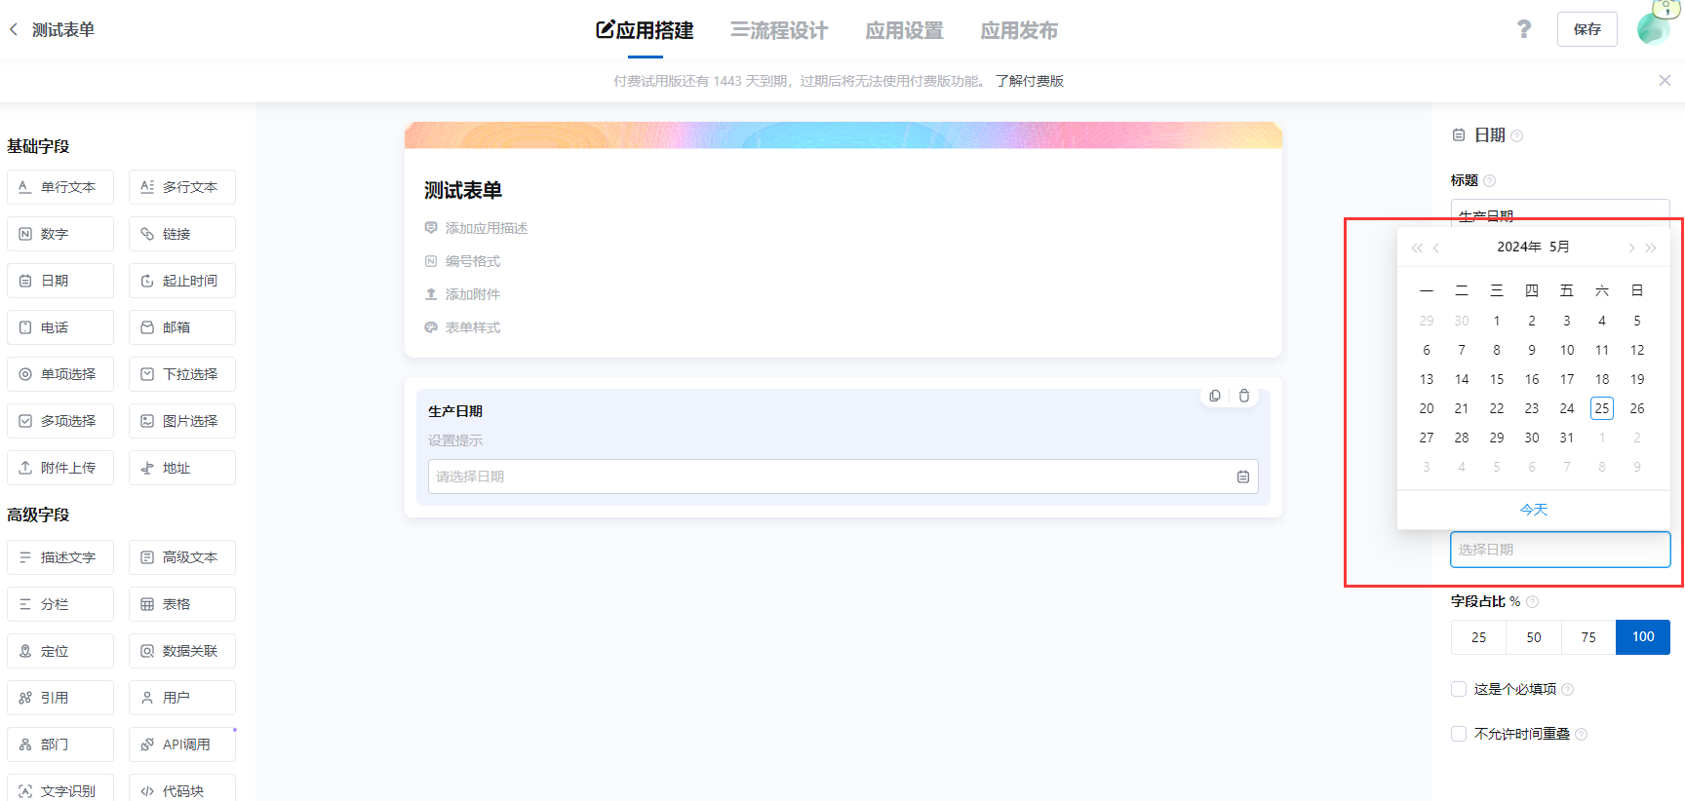Add a 附件上传 attachment upload field

point(60,468)
